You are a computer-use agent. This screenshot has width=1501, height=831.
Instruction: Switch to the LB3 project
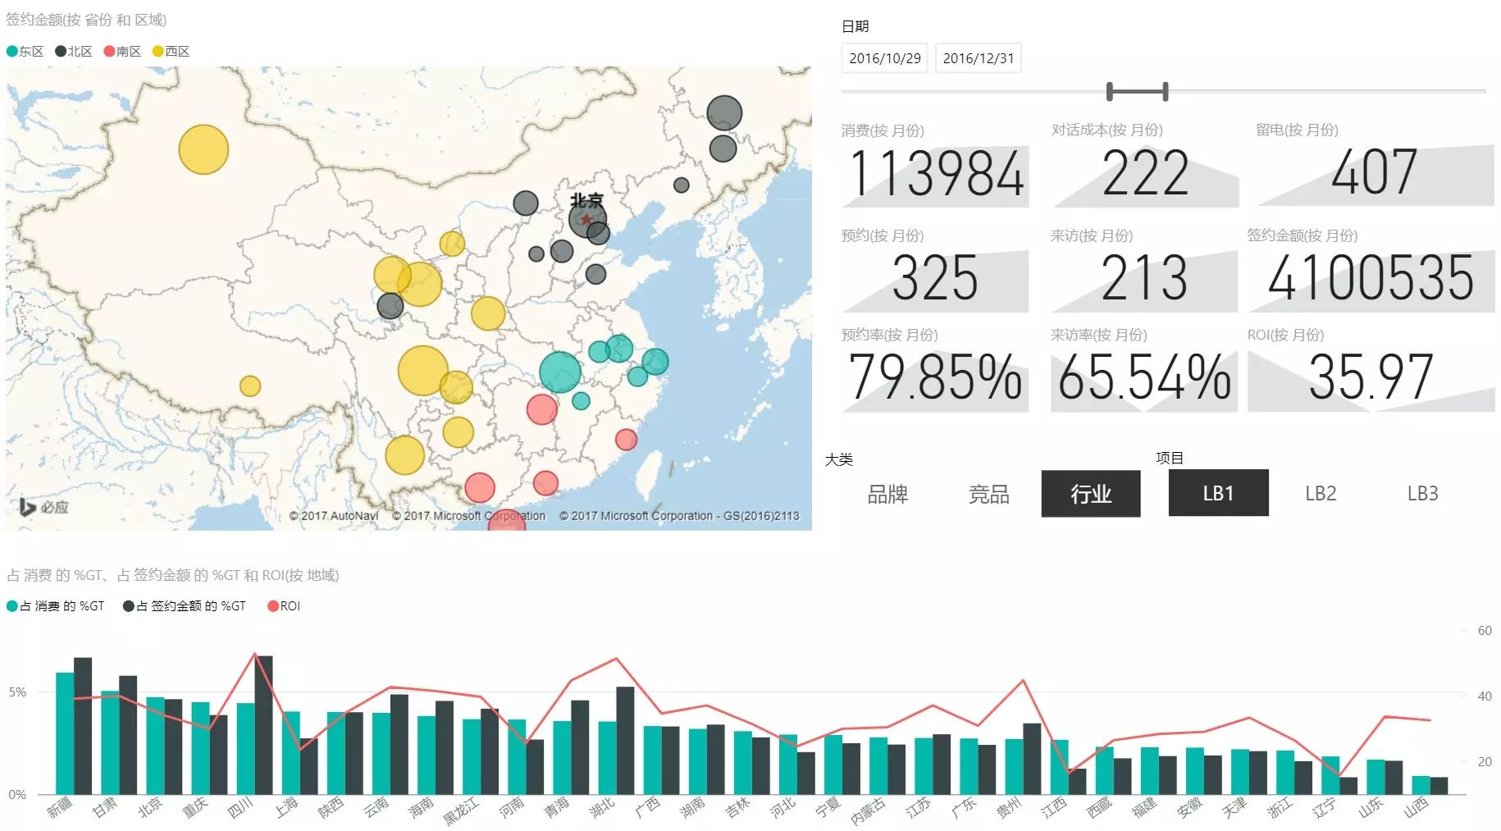1423,493
